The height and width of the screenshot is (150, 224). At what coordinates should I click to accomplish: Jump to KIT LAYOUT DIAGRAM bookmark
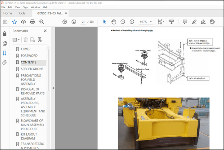(x=29, y=136)
